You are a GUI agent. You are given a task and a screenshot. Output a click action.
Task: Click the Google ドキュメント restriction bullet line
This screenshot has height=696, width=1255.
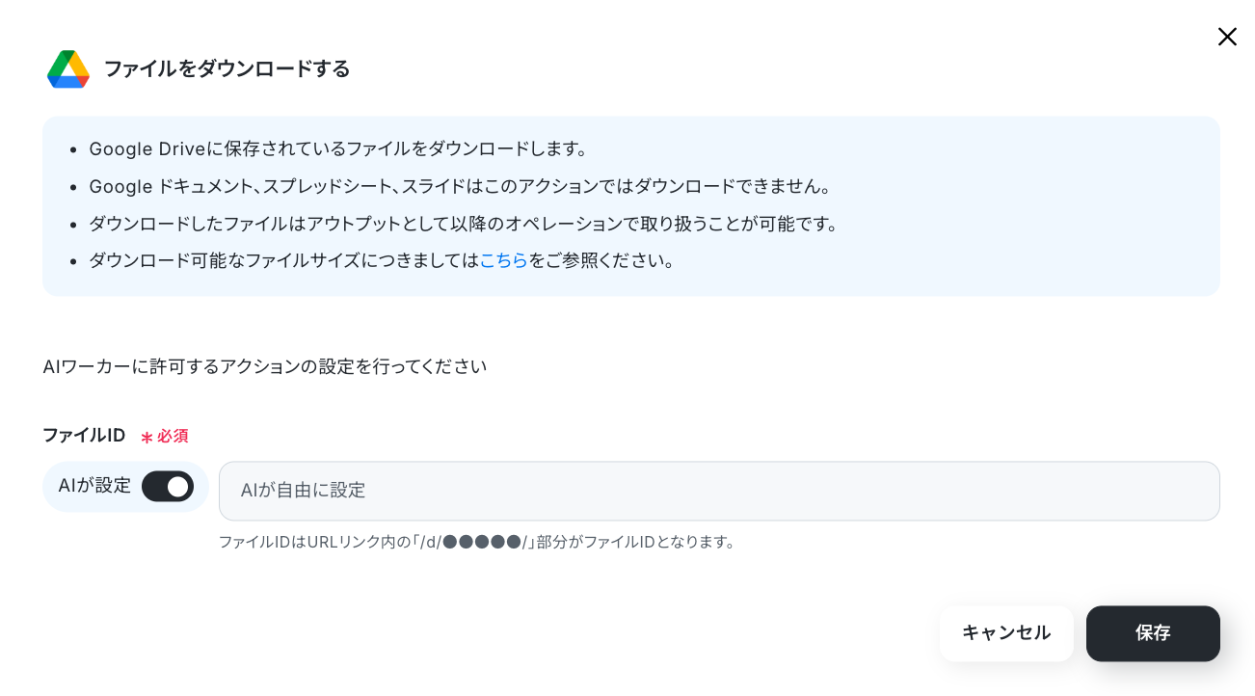[460, 186]
